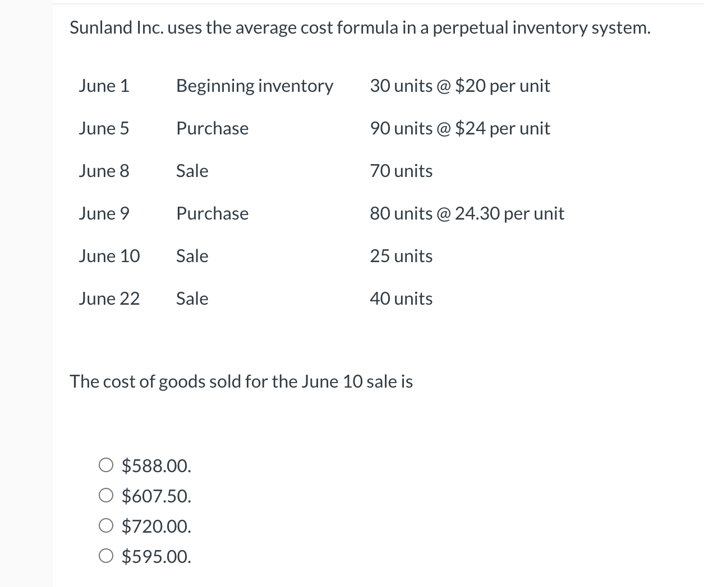Screen dimensions: 704x587
Task: Click the 30 units @ $20 text
Action: [460, 86]
